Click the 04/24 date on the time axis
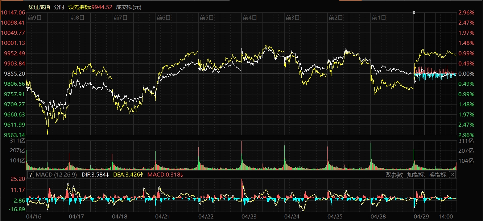Image resolution: width=483 pixels, height=221 pixels. click(292, 216)
